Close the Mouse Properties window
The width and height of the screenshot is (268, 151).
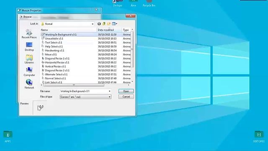(96, 10)
